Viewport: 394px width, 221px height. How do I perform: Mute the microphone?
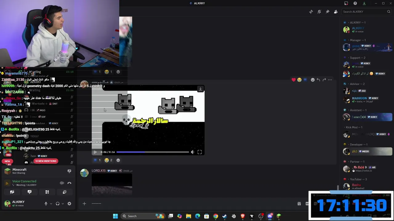[x=46, y=204]
